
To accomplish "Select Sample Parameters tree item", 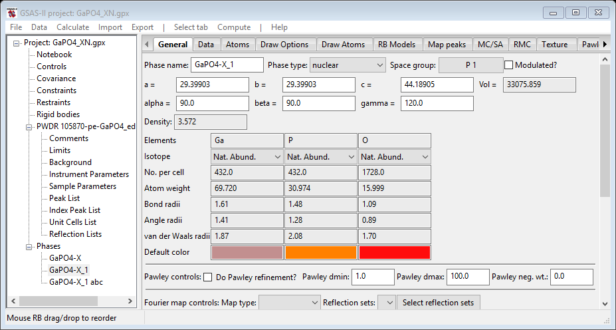I will 82,186.
